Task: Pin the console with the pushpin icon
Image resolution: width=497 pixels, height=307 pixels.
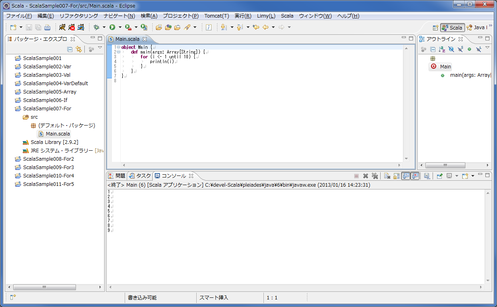Action: pos(439,176)
